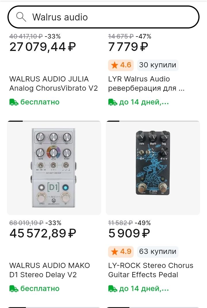Screen dimensions: 207x308
Task: Tap the 4.9 star rating badge
Action: [121, 252]
